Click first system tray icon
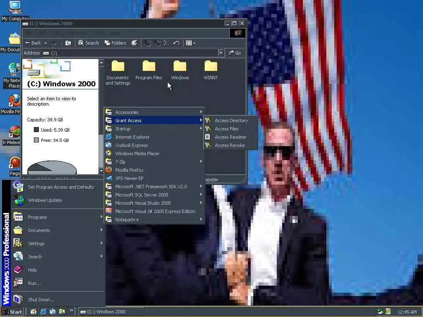 [x=380, y=312]
